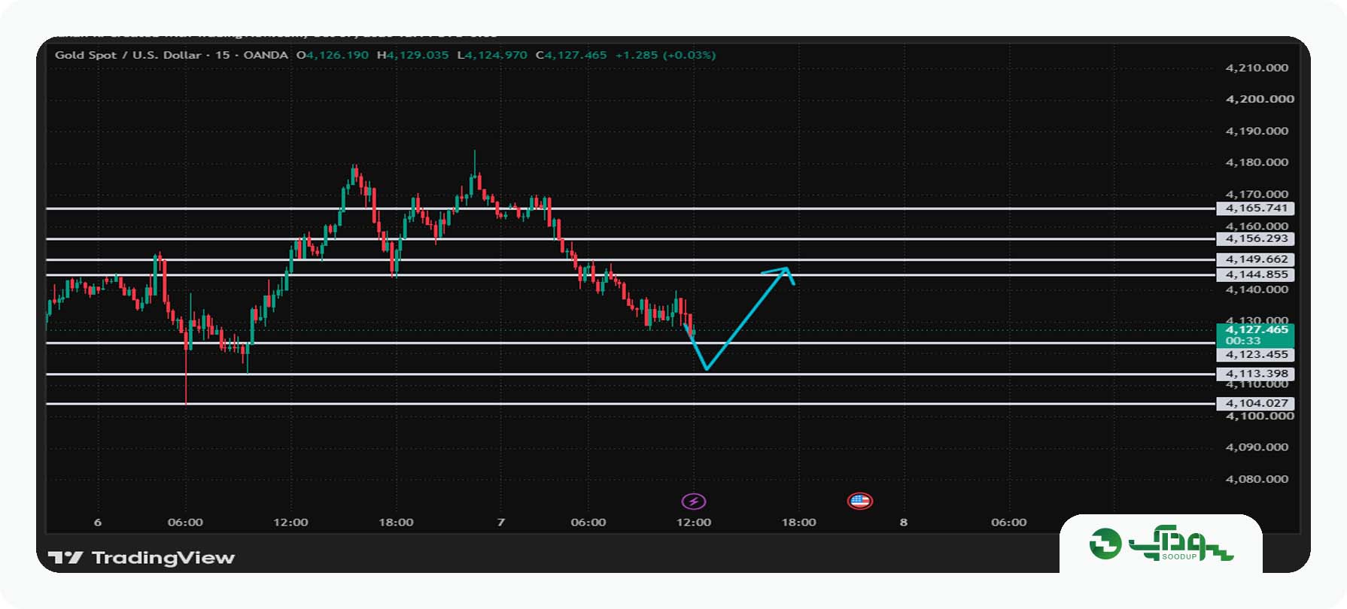Click the Sooduplogo badge
The width and height of the screenshot is (1347, 609).
click(1161, 544)
